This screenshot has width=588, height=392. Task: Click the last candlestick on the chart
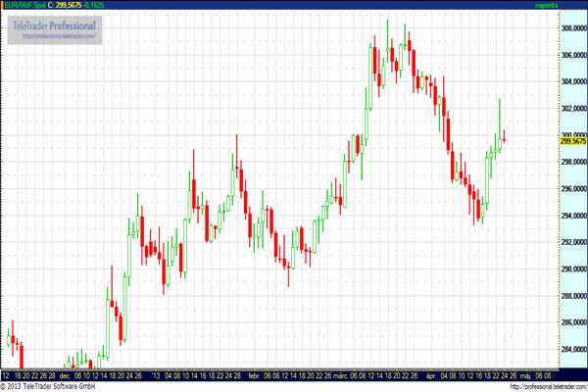(504, 137)
